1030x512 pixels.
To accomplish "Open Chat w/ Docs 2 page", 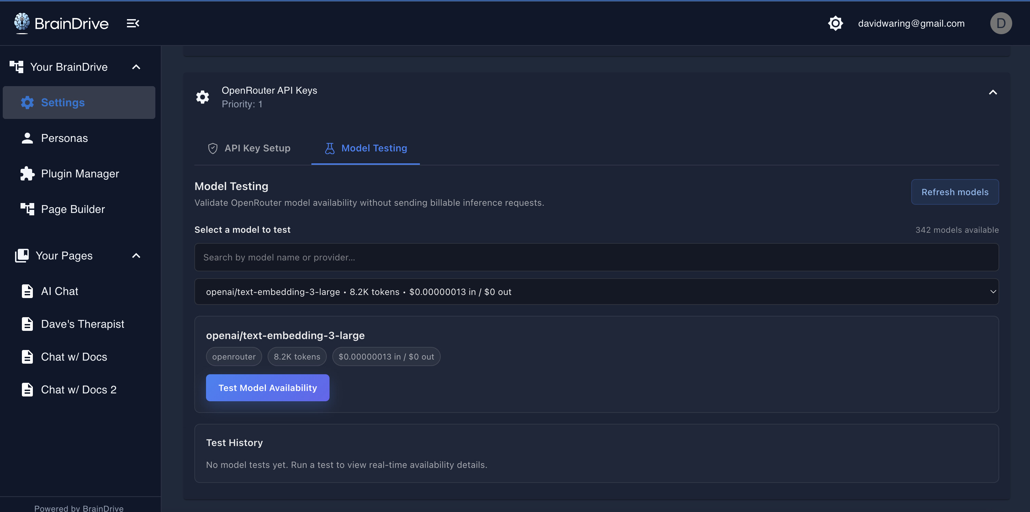I will [78, 389].
